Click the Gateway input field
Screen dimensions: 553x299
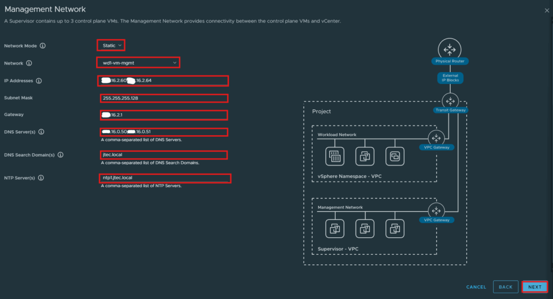coord(164,115)
